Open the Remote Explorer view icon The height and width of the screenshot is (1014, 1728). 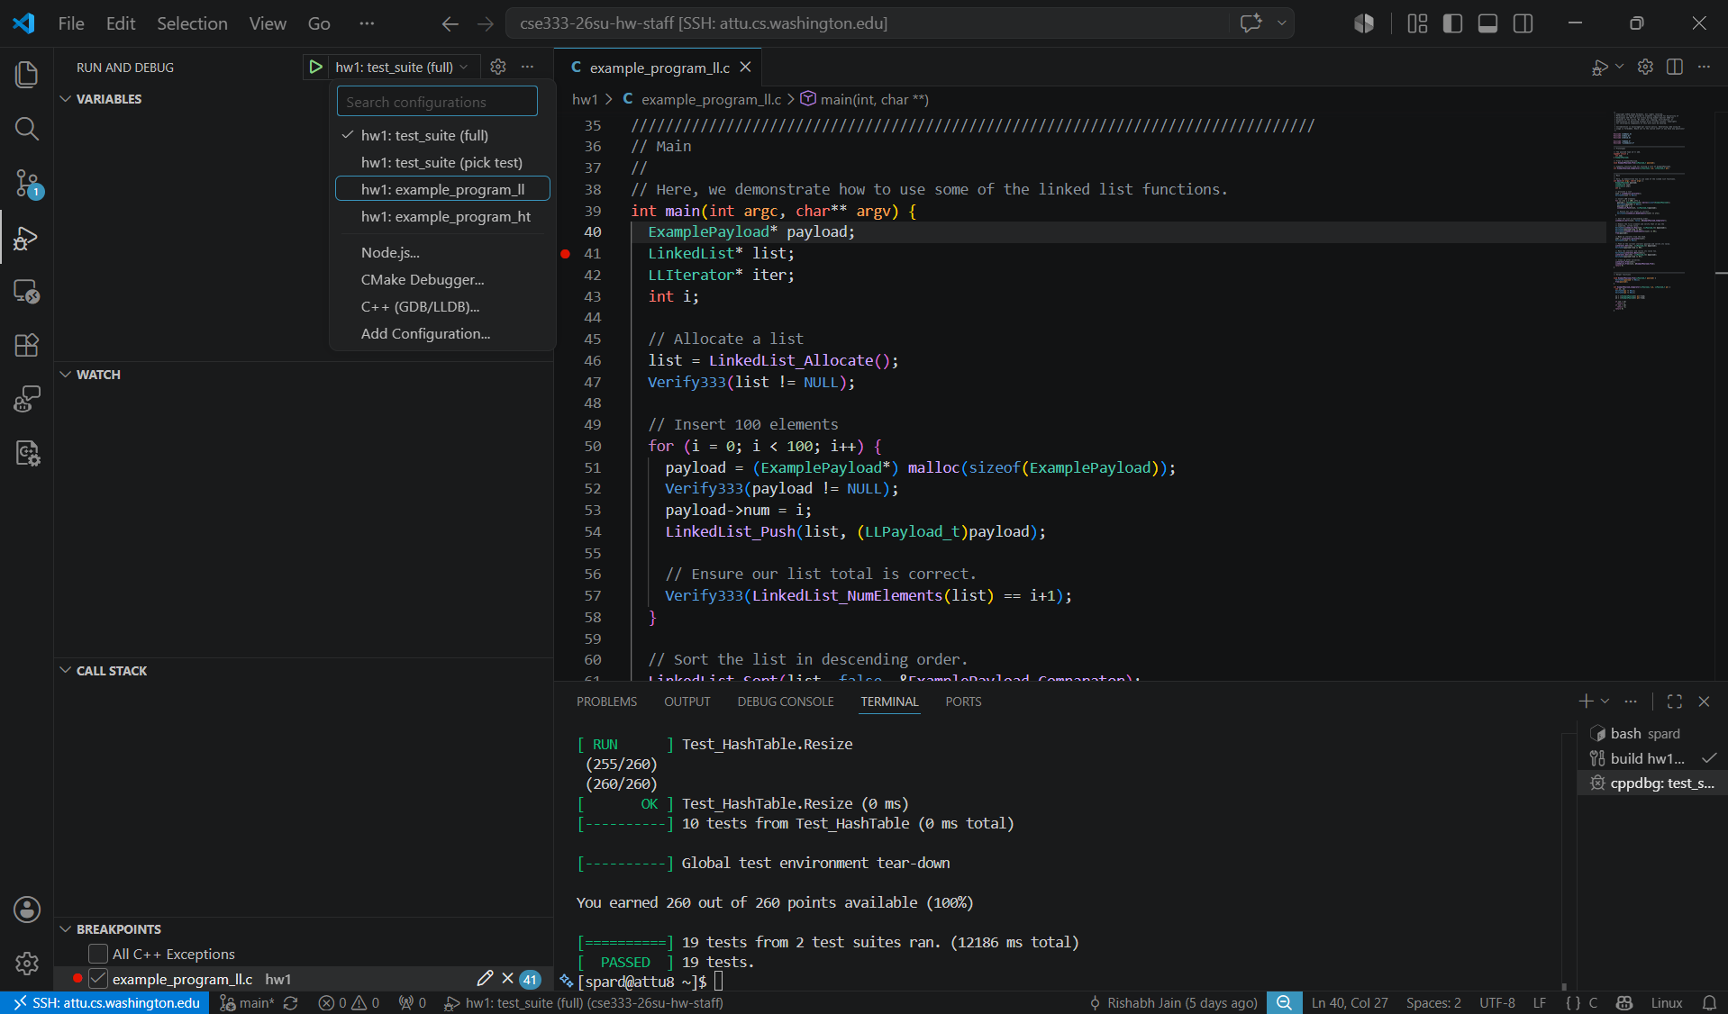(x=27, y=292)
